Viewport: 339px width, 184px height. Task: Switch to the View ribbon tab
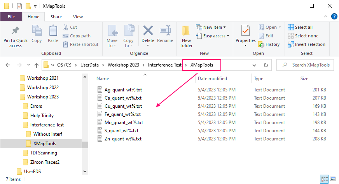click(78, 17)
